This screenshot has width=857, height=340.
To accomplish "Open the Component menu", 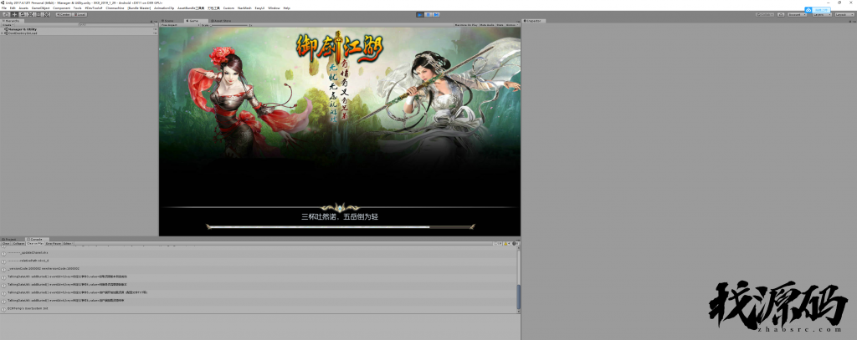I will point(61,8).
